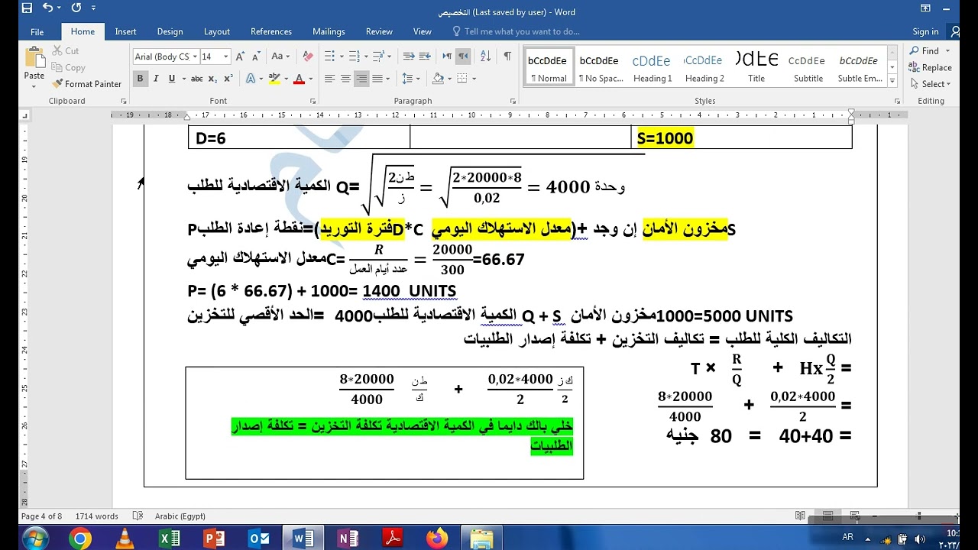Click the Replace button
Viewport: 978px width, 550px height.
click(930, 67)
